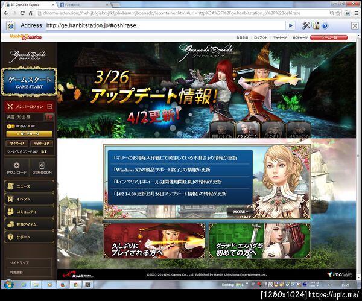Click the yellow HC Charge button in sidebar
The width and height of the screenshot is (362, 301).
[x=29, y=134]
